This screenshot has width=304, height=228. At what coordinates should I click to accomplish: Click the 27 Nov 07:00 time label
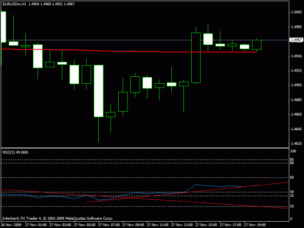pos(109,225)
